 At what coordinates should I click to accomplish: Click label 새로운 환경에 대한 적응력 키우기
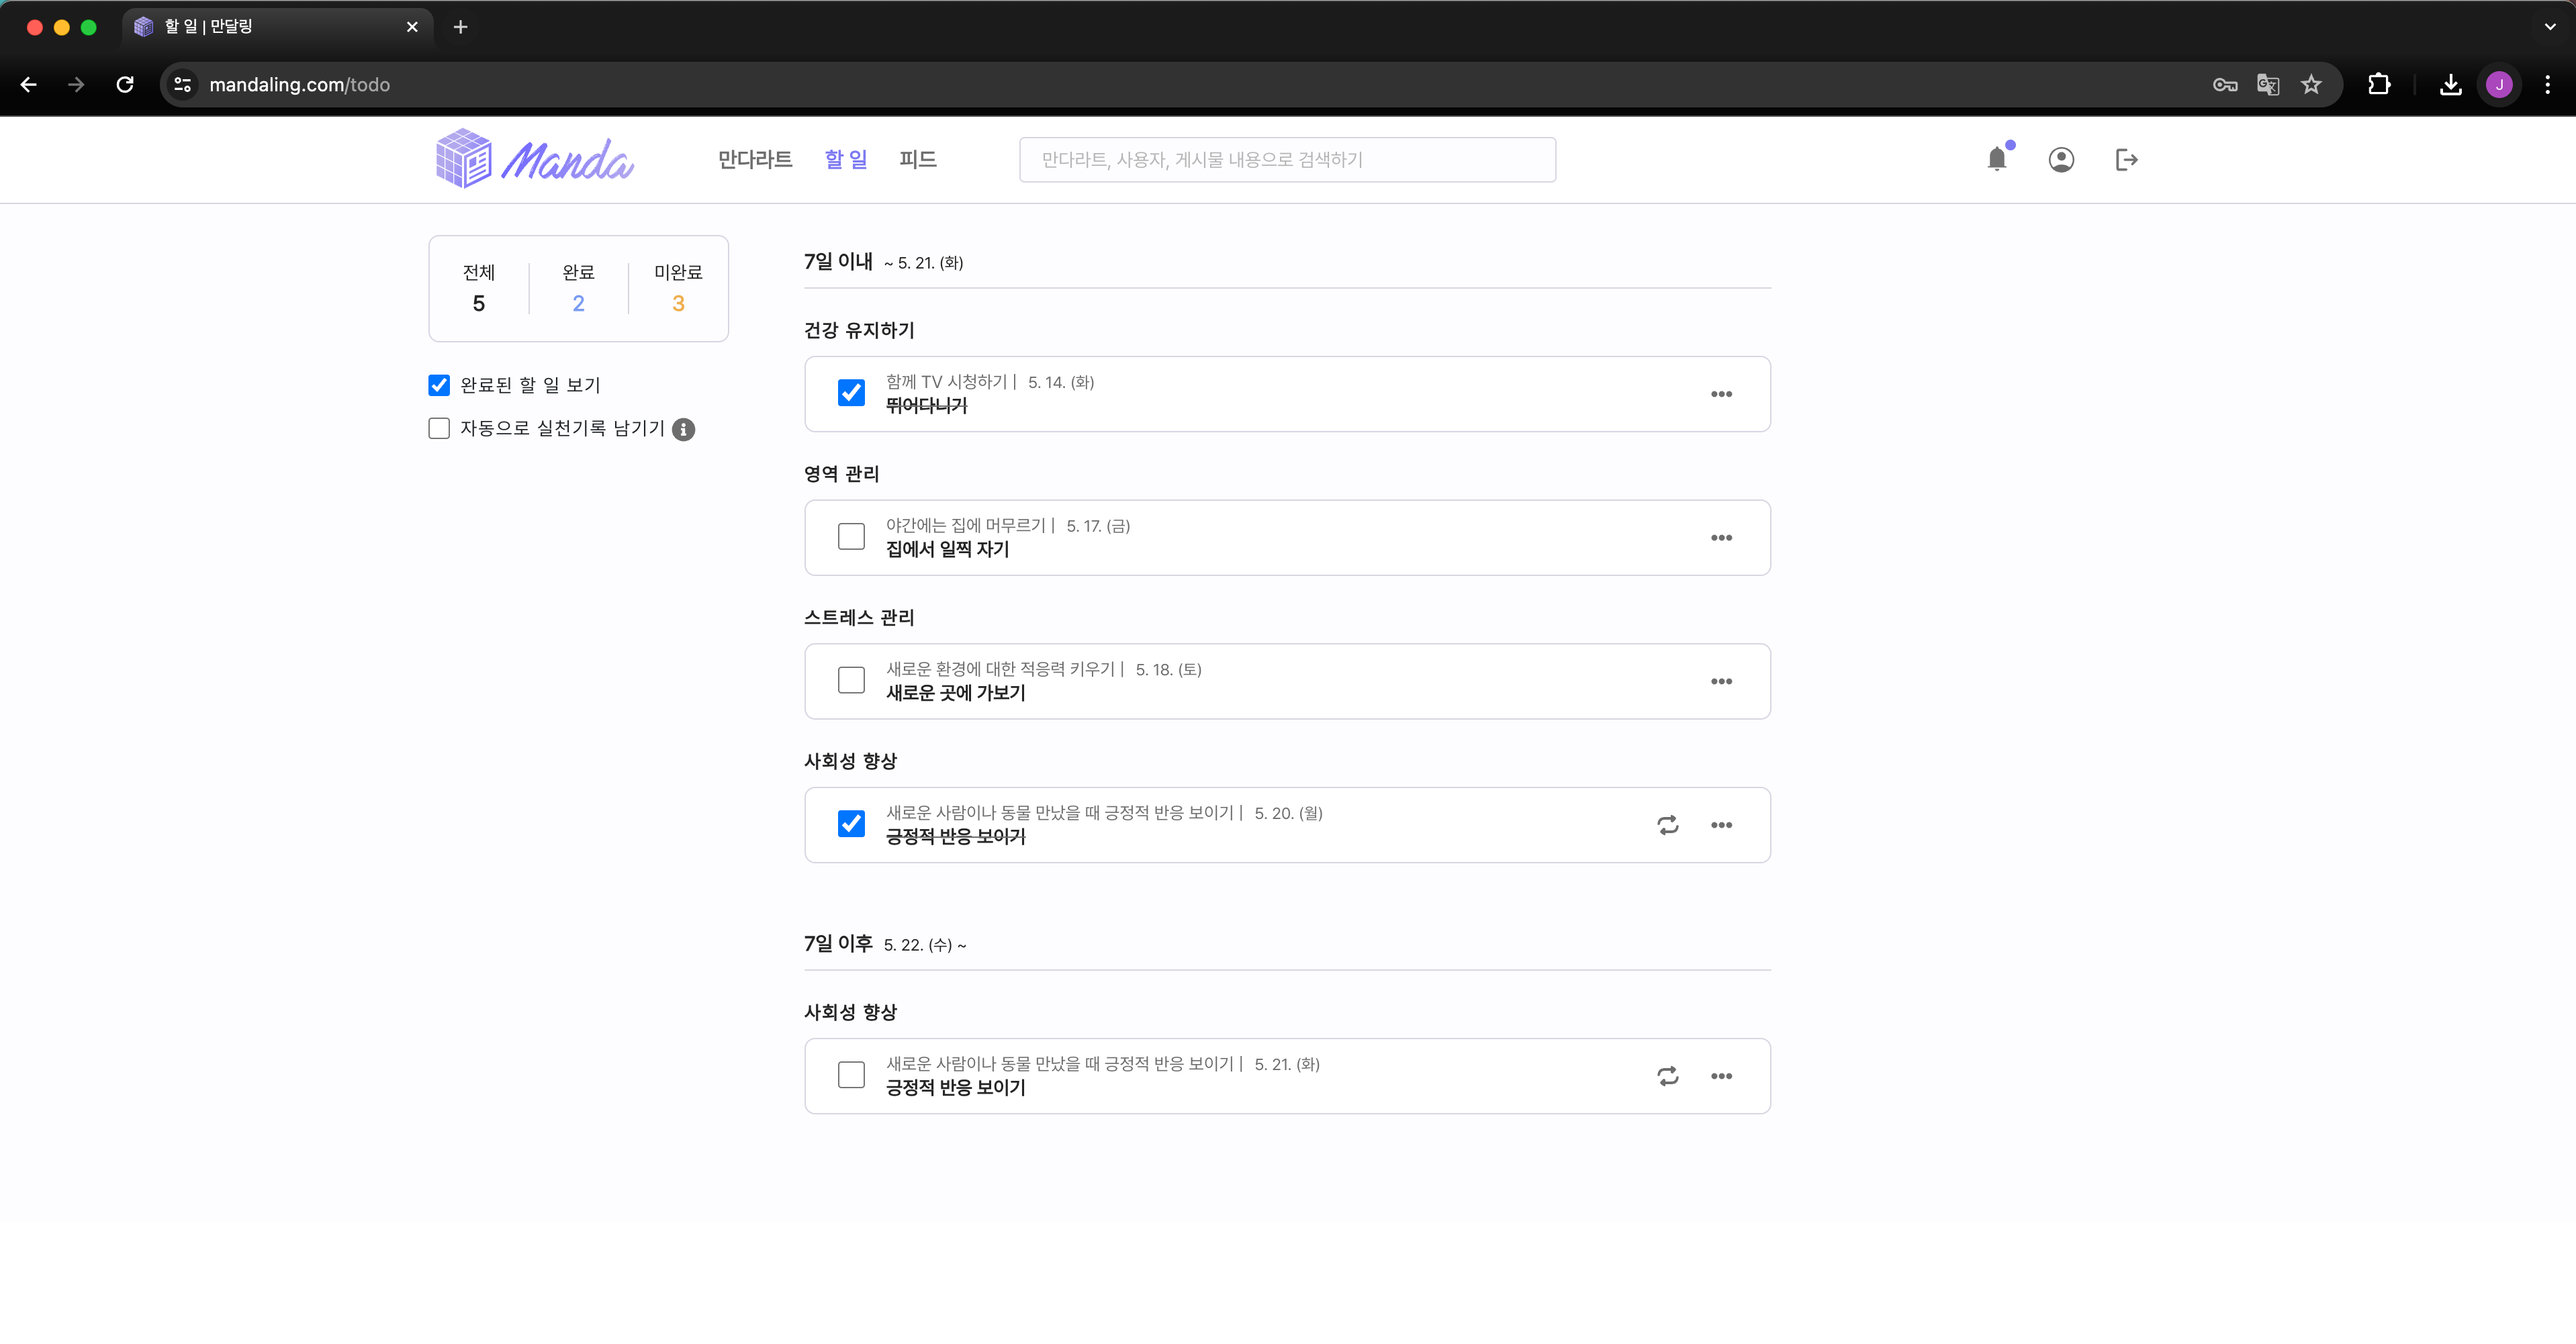(x=1000, y=670)
